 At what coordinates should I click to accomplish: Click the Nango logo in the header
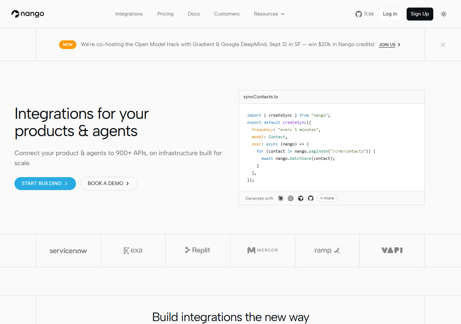[28, 14]
